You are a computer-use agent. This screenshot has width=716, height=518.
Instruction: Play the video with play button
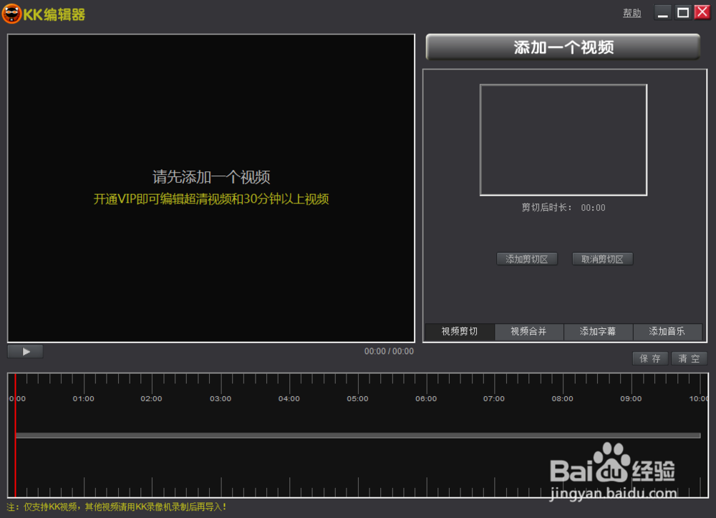click(26, 352)
